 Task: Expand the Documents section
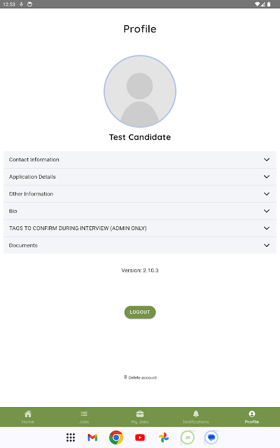[140, 245]
